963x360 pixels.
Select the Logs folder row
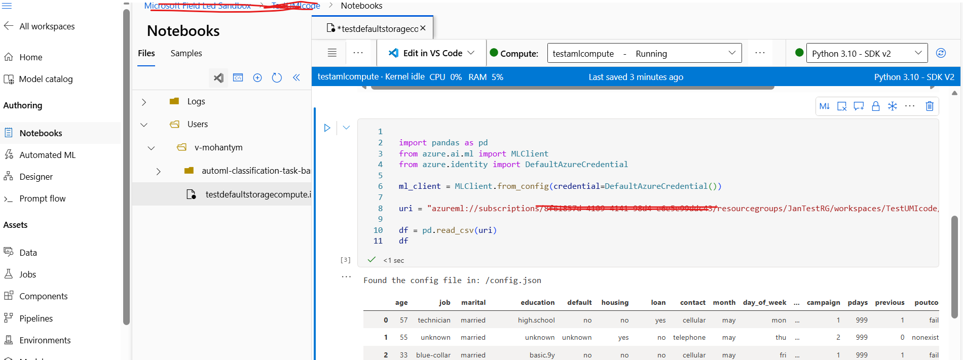(221, 101)
